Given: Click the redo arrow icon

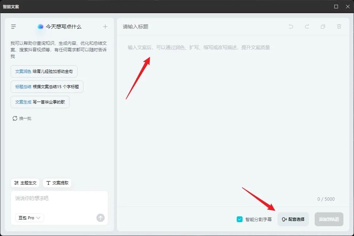Looking at the screenshot, I should tap(307, 26).
